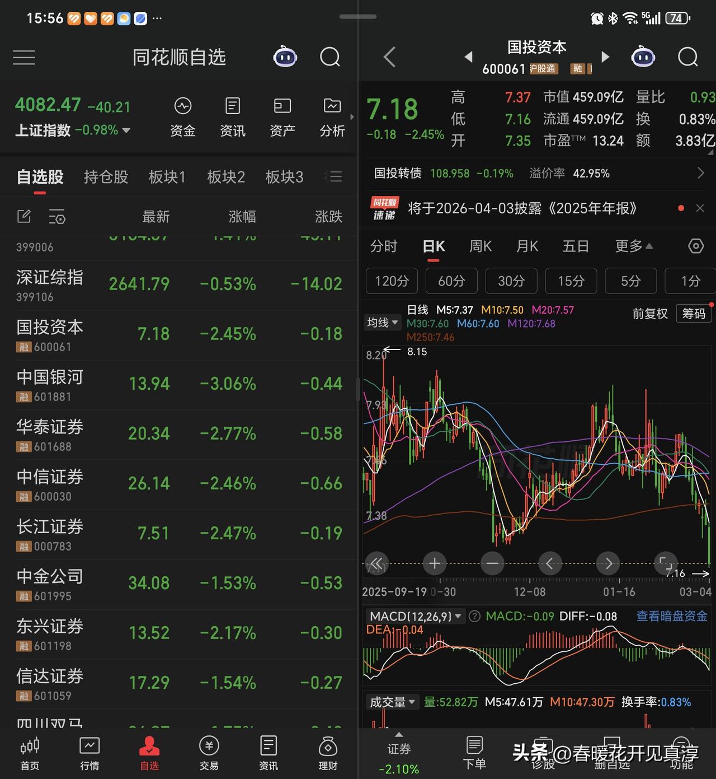
Task: Open the 资产 shortcut icon
Action: 282,118
